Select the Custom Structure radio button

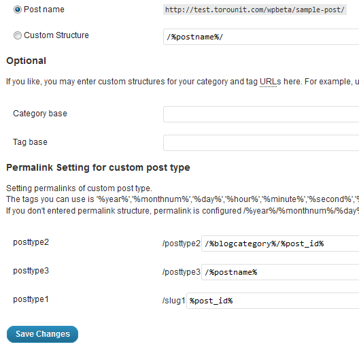pyautogui.click(x=18, y=35)
